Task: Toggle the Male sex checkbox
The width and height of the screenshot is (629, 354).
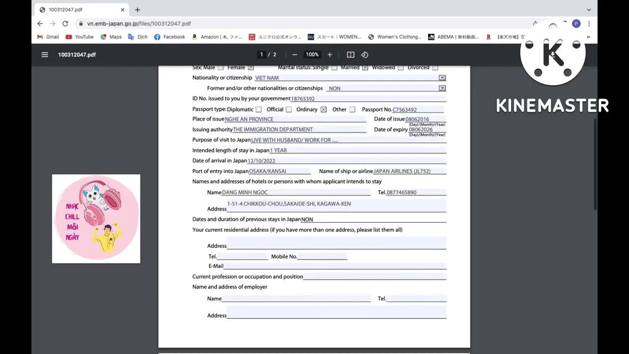Action: (221, 67)
